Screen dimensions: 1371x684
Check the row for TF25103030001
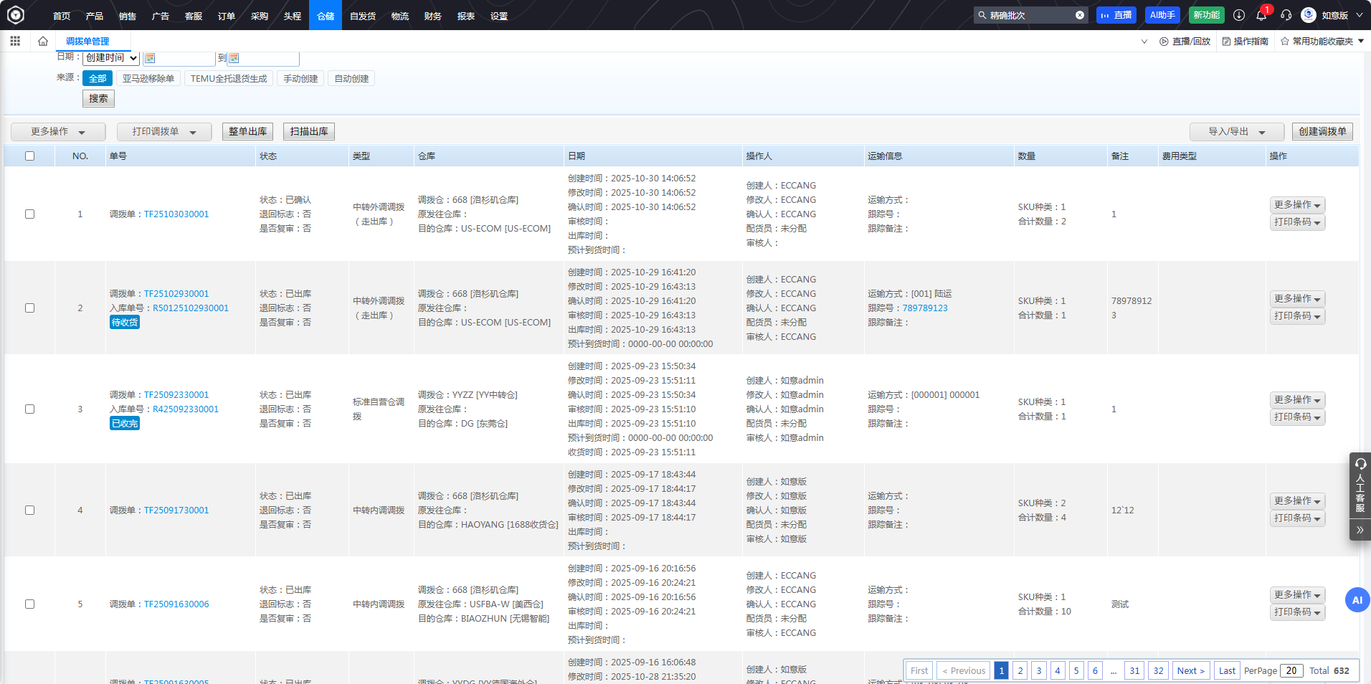(x=29, y=214)
